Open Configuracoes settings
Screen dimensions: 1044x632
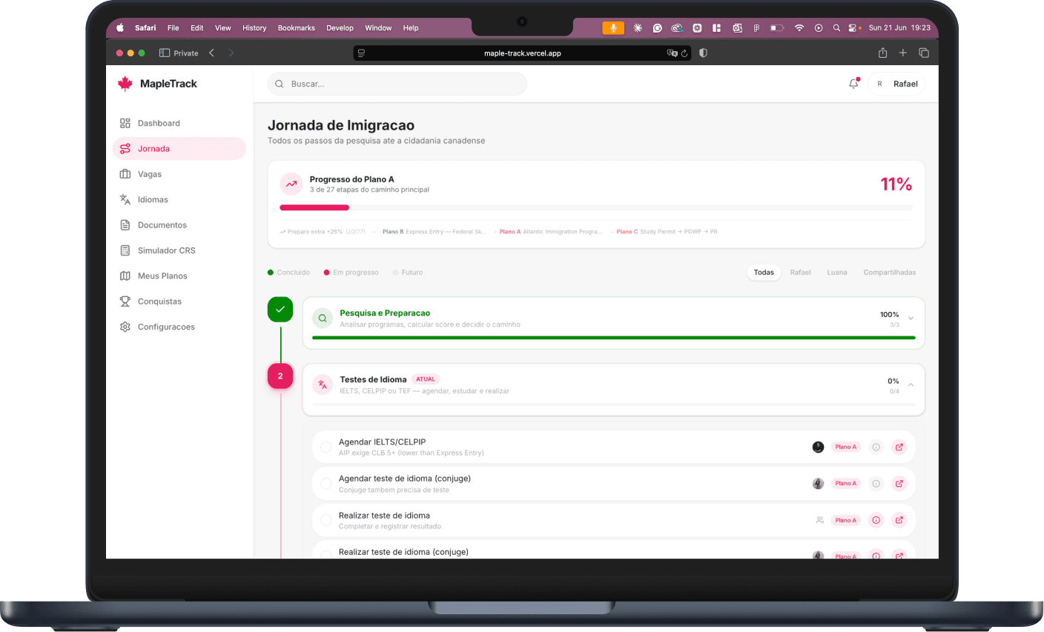coord(179,327)
